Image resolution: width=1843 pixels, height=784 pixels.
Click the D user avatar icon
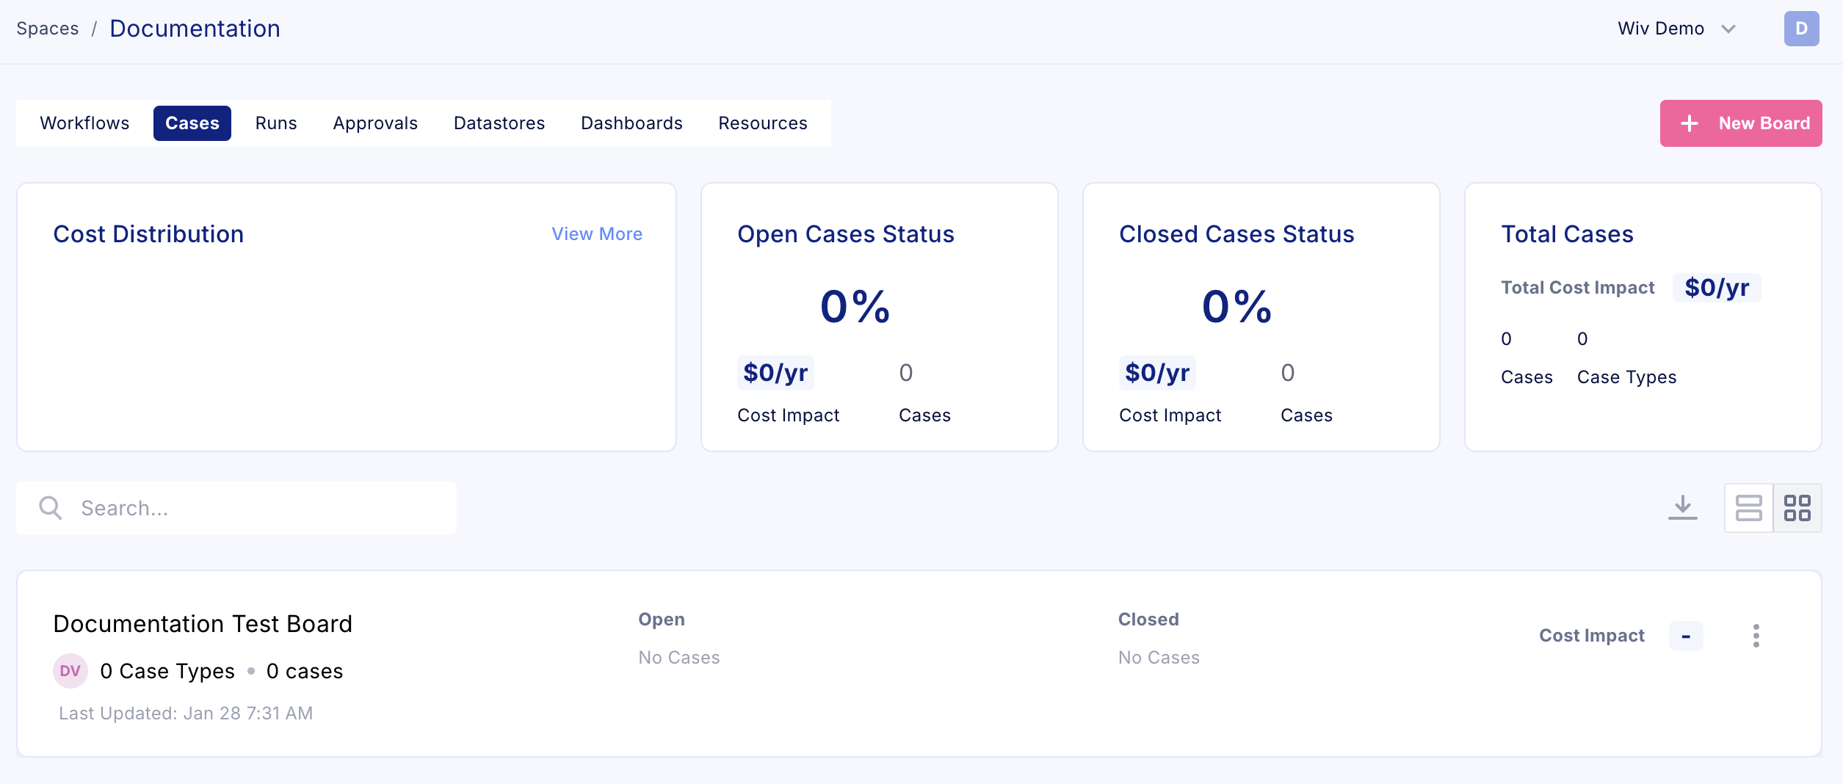click(x=1801, y=29)
